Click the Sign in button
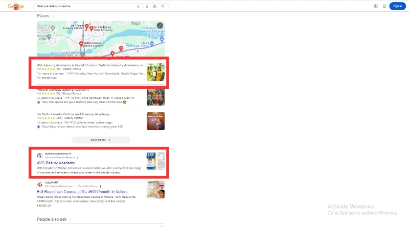The image size is (409, 227). [x=397, y=6]
